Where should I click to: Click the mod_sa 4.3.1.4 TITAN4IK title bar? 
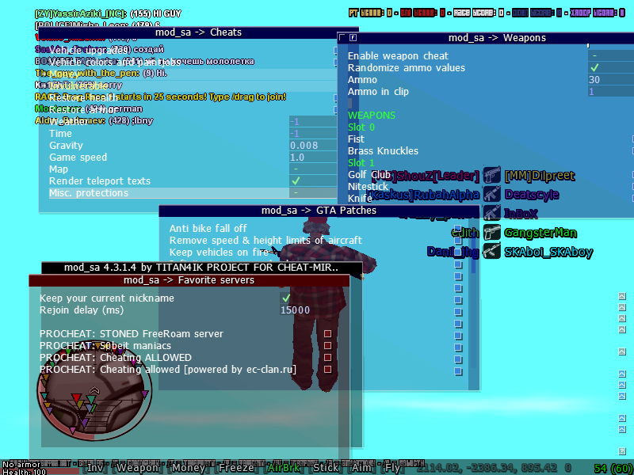click(202, 268)
